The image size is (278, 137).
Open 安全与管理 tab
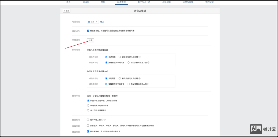click(188, 2)
